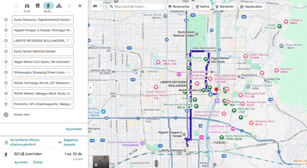Screen dimensions: 307x168
Task: Select Yapılacaklar category tab
Action: pyautogui.click(x=251, y=7)
